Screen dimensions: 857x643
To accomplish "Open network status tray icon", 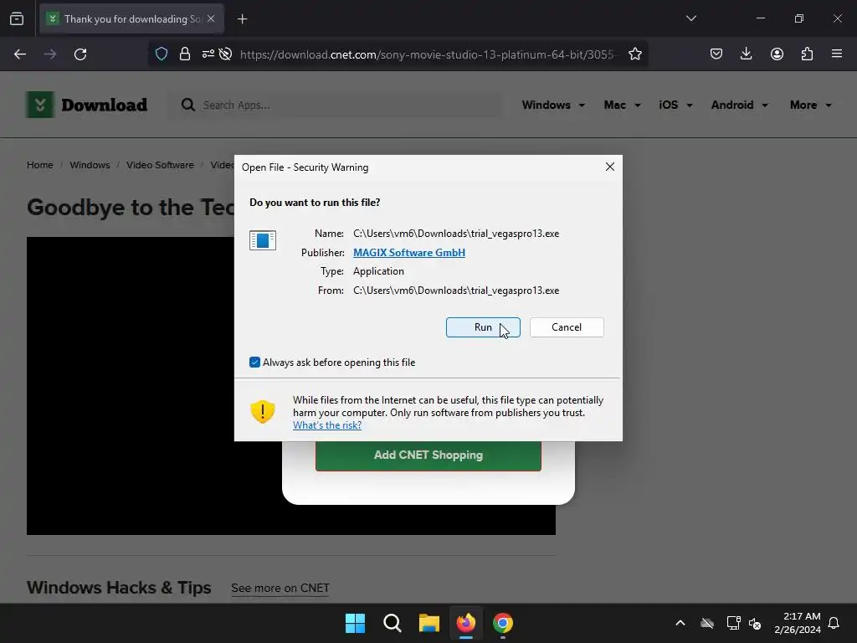I will [x=733, y=623].
